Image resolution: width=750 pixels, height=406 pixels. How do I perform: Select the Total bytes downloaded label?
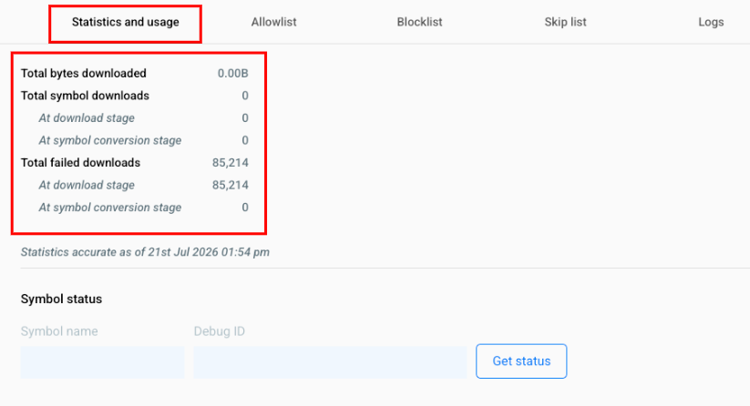[84, 73]
